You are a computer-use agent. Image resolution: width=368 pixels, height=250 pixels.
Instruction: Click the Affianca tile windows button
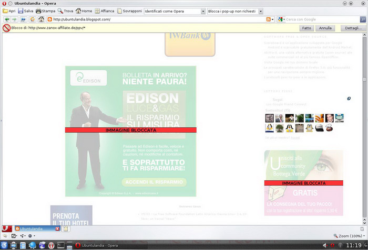point(104,11)
